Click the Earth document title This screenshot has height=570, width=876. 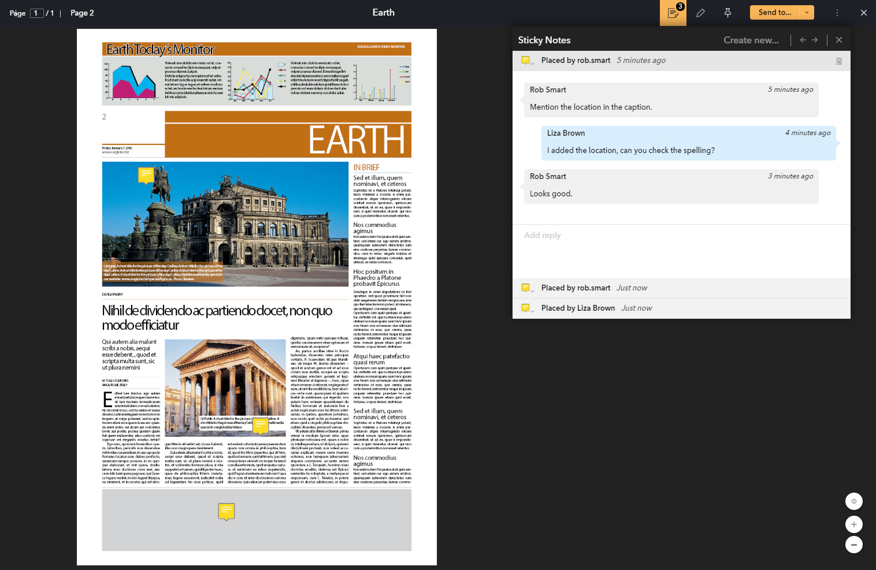(x=384, y=13)
